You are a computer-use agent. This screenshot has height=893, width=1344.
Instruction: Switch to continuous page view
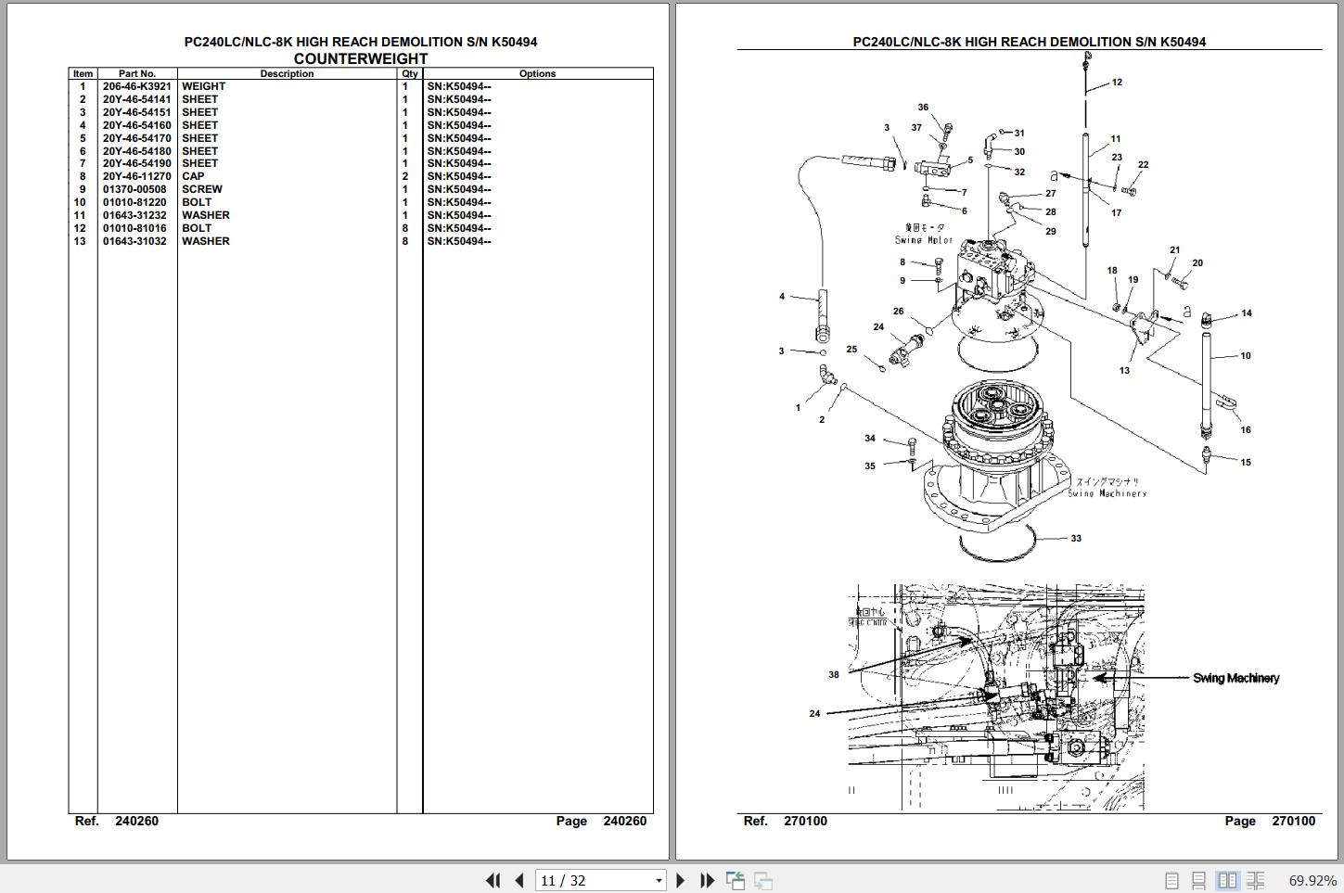(x=1199, y=881)
